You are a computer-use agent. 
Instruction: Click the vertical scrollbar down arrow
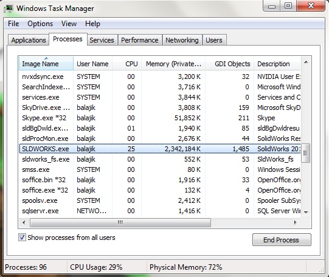click(306, 212)
